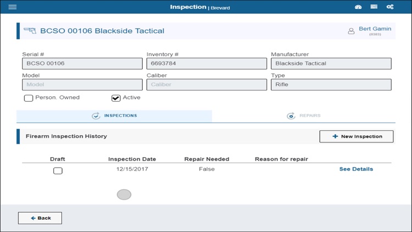The width and height of the screenshot is (412, 232).
Task: Go Back to previous screen
Action: coord(40,218)
